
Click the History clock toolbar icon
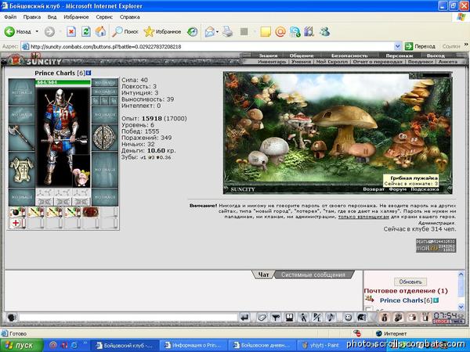(192, 31)
